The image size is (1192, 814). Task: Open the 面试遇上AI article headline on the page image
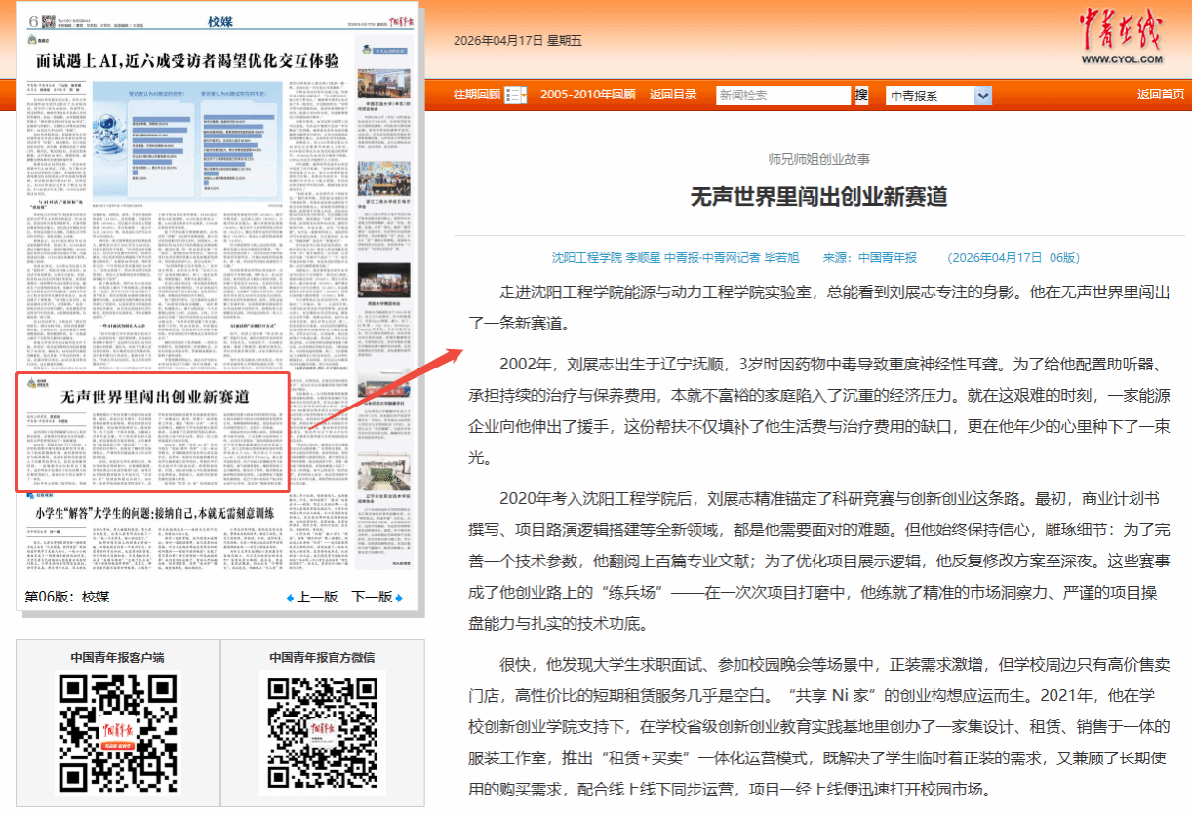(x=187, y=61)
